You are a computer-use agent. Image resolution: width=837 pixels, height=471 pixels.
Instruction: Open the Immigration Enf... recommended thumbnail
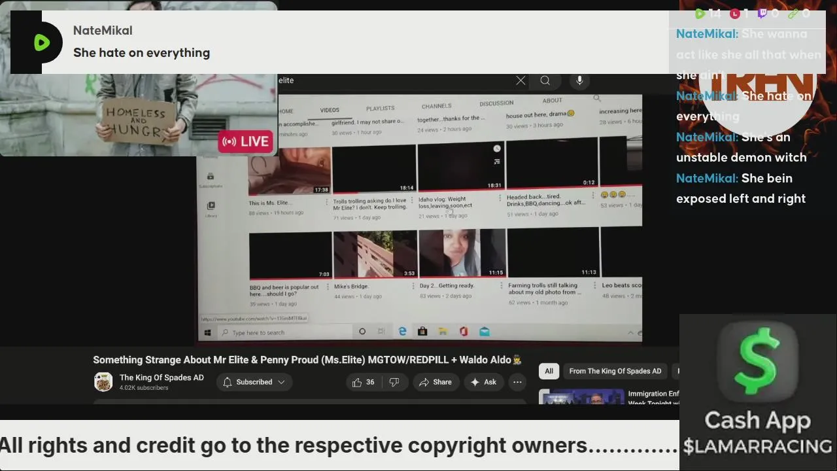[581, 397]
